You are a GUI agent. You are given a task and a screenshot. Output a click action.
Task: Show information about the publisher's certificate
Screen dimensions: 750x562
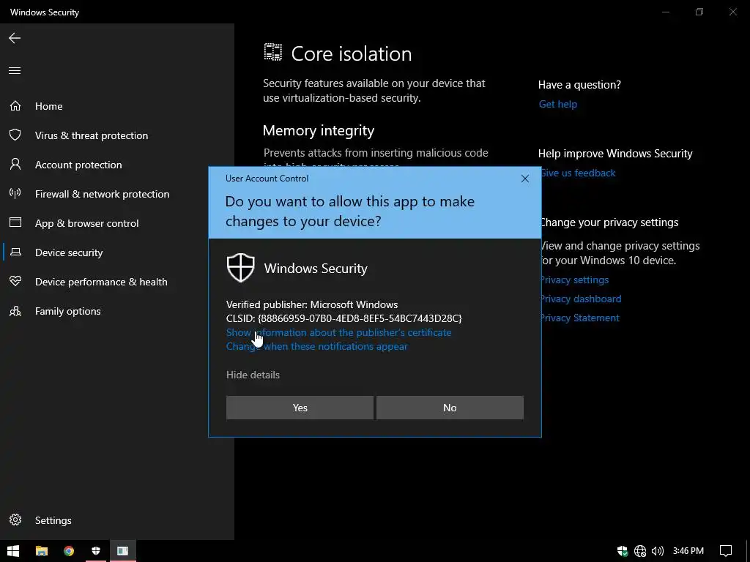338,332
